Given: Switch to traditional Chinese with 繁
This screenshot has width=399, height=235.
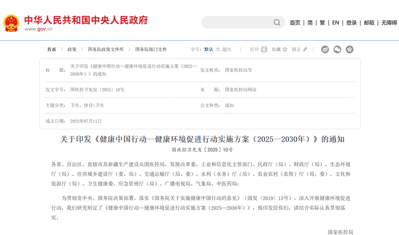Looking at the screenshot, I should click(322, 23).
